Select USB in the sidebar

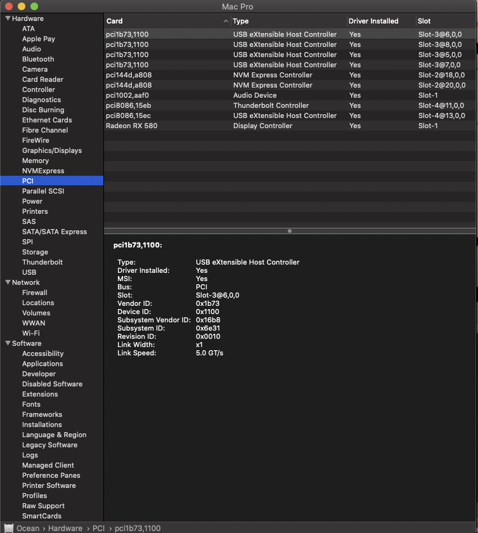29,272
